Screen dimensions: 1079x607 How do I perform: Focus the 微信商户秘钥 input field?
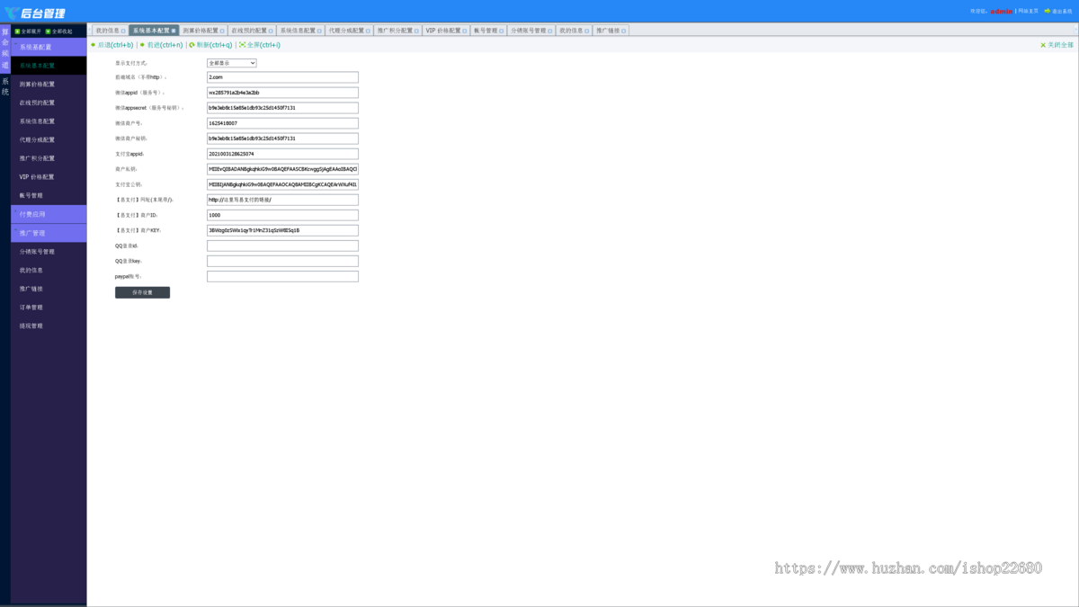[282, 138]
